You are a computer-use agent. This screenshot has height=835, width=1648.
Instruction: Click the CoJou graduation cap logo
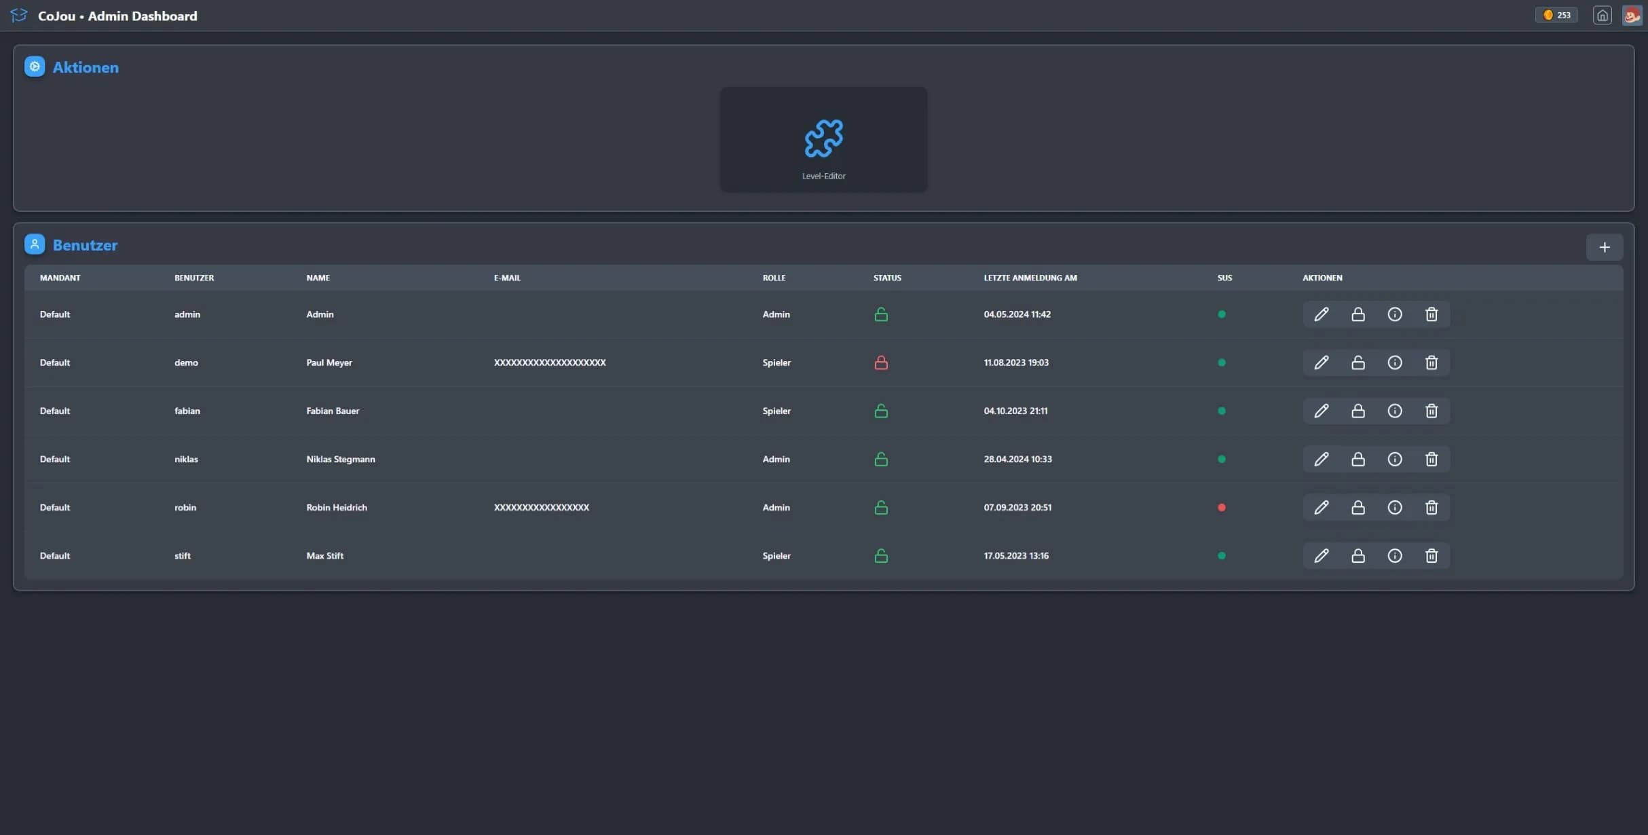(x=19, y=15)
